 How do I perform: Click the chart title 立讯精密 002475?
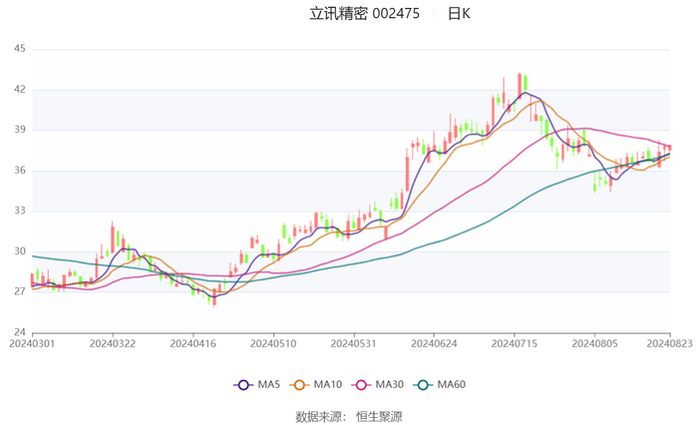(x=364, y=14)
